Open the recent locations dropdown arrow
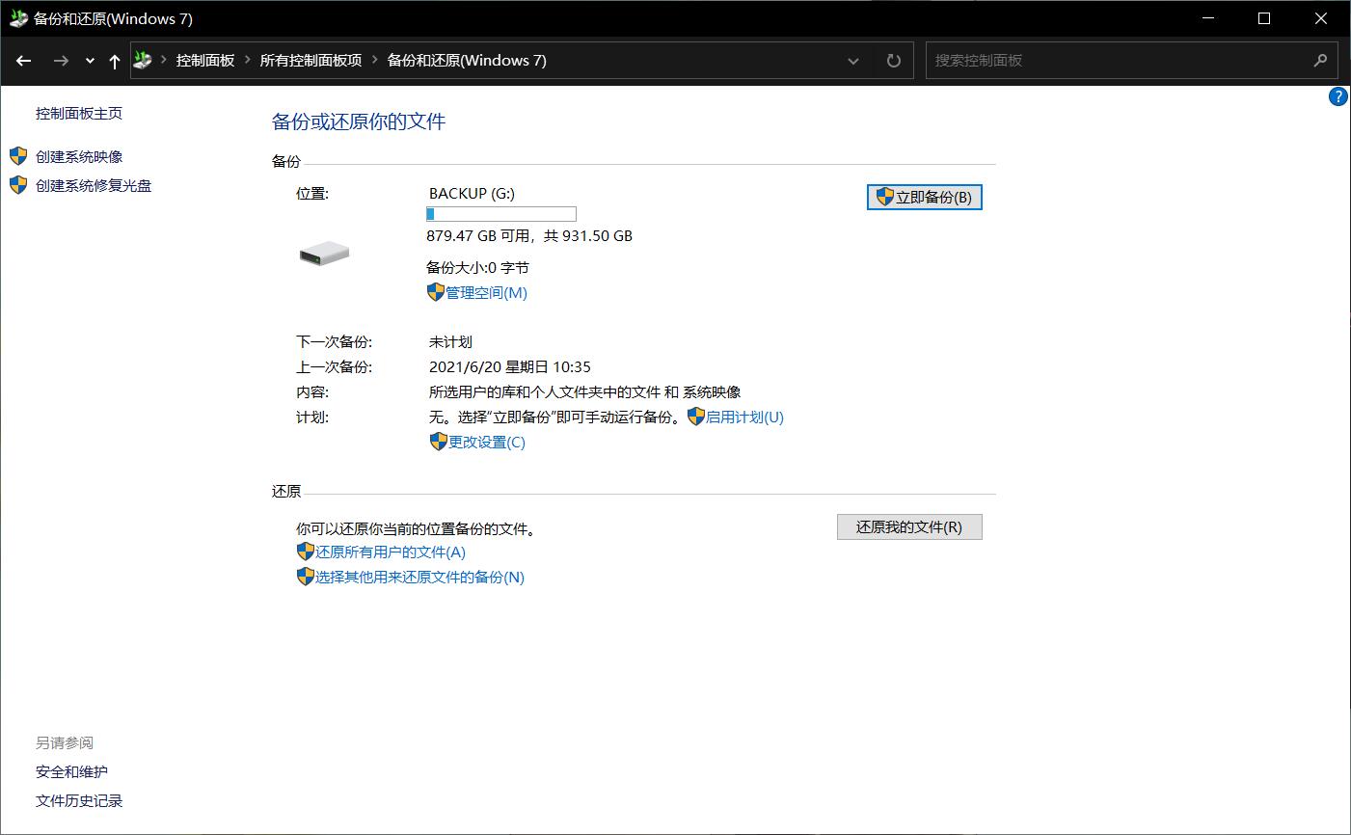 pyautogui.click(x=90, y=61)
